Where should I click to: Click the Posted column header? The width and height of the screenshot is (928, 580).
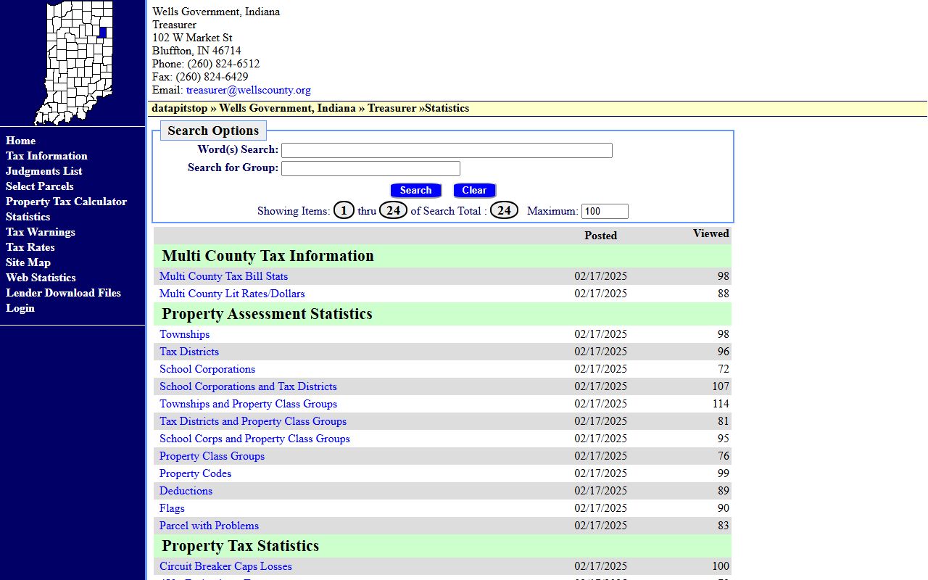click(x=600, y=236)
